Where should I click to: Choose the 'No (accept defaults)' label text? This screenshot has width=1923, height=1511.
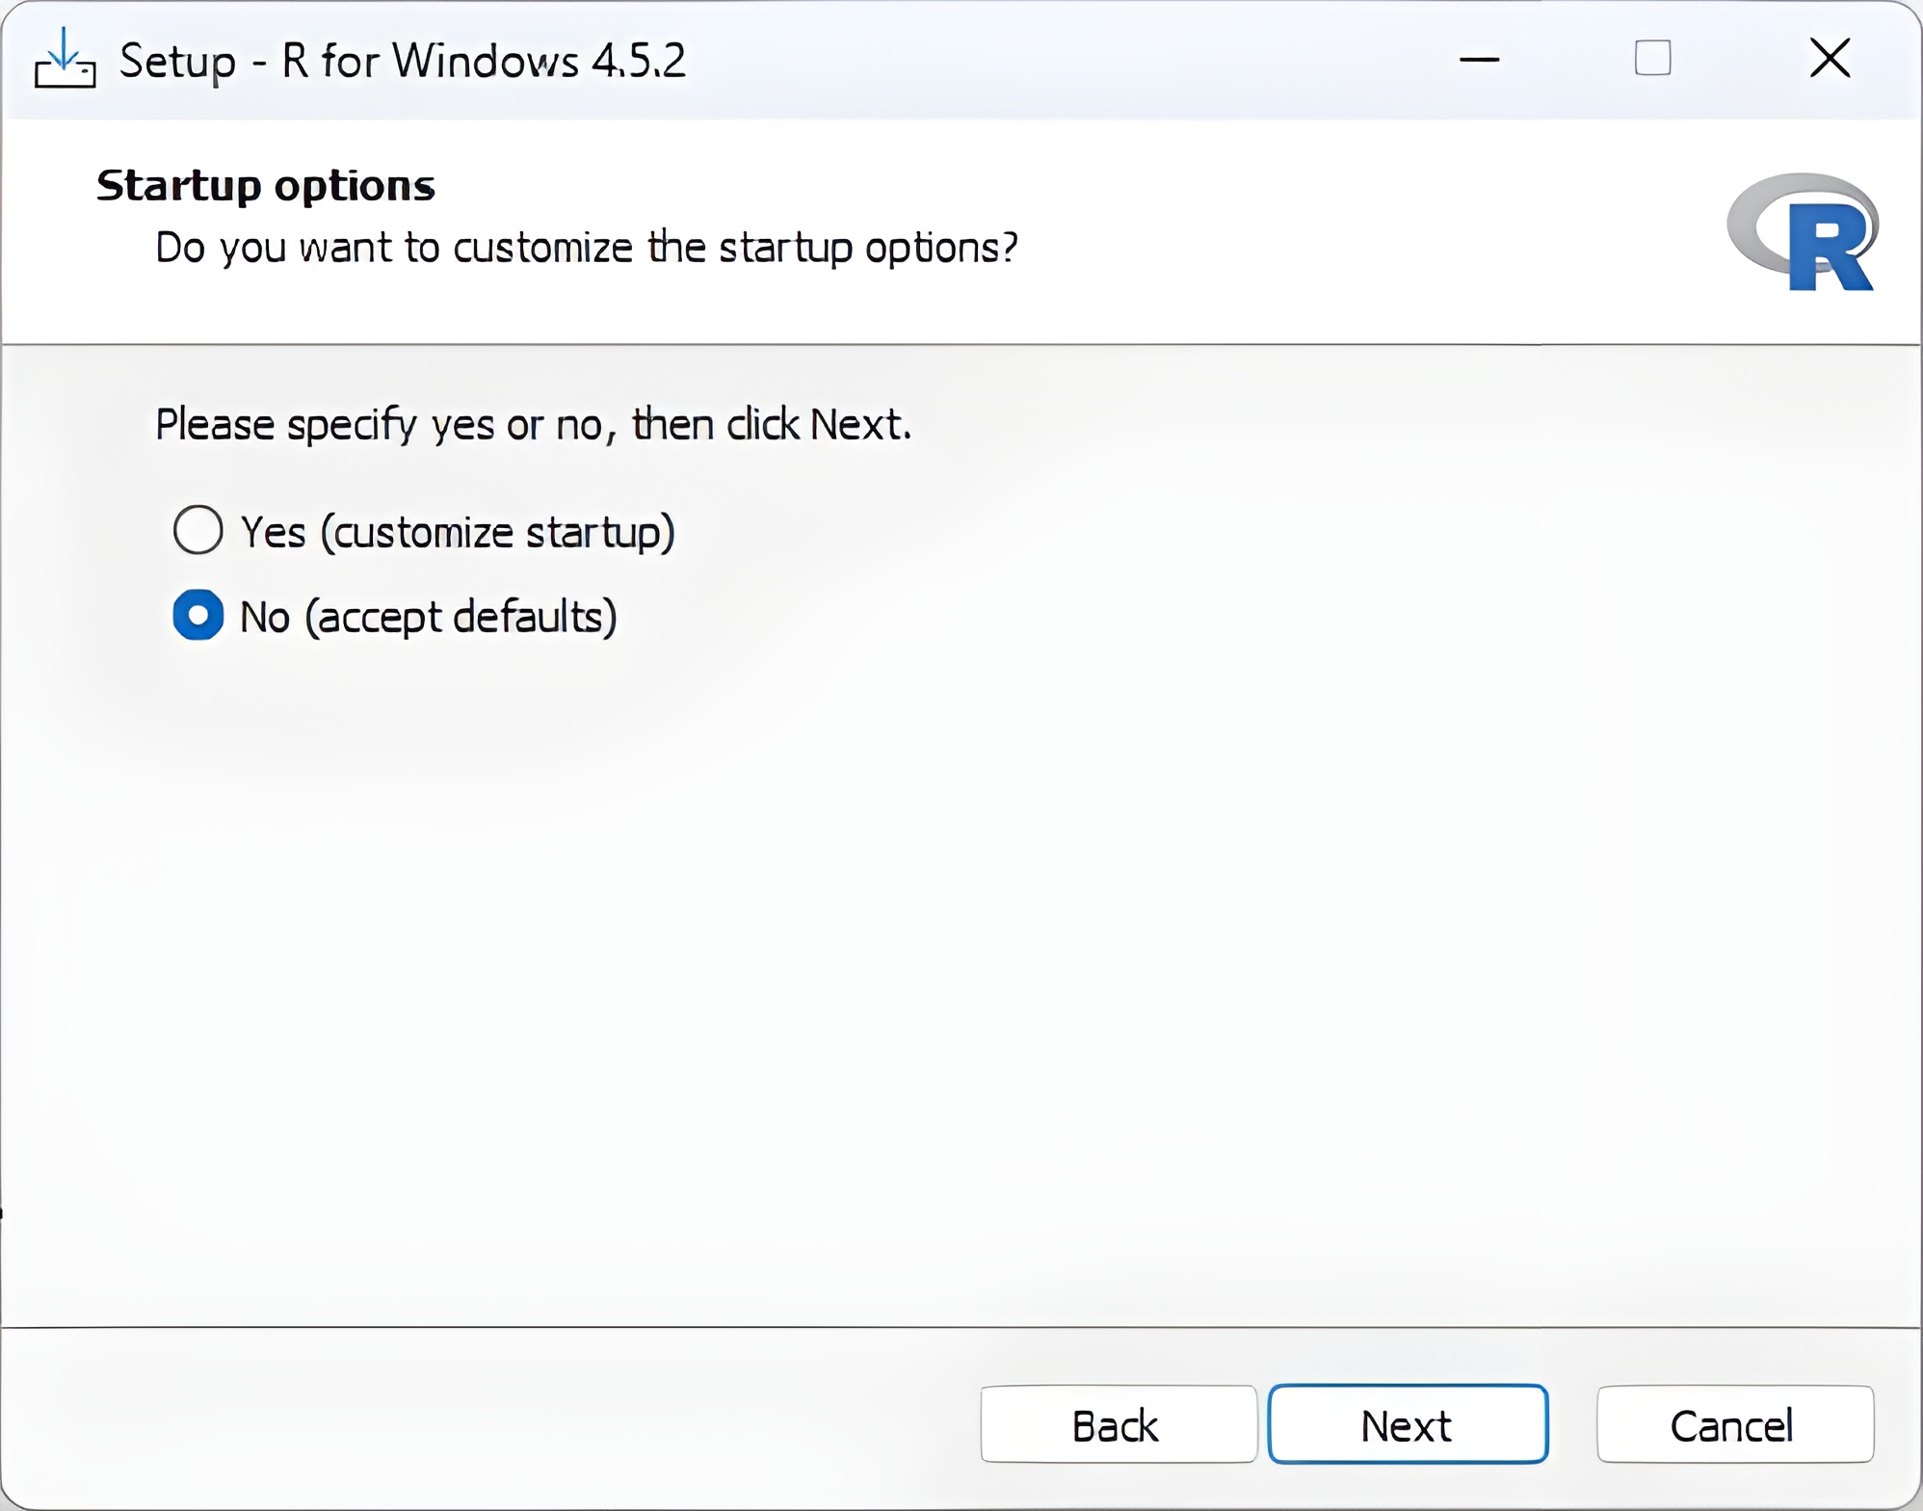(x=428, y=617)
